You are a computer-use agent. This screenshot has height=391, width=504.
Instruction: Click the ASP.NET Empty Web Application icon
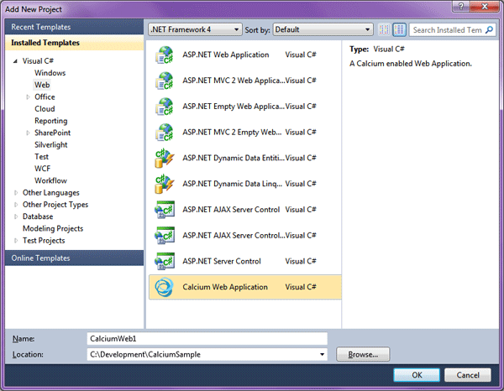[165, 107]
